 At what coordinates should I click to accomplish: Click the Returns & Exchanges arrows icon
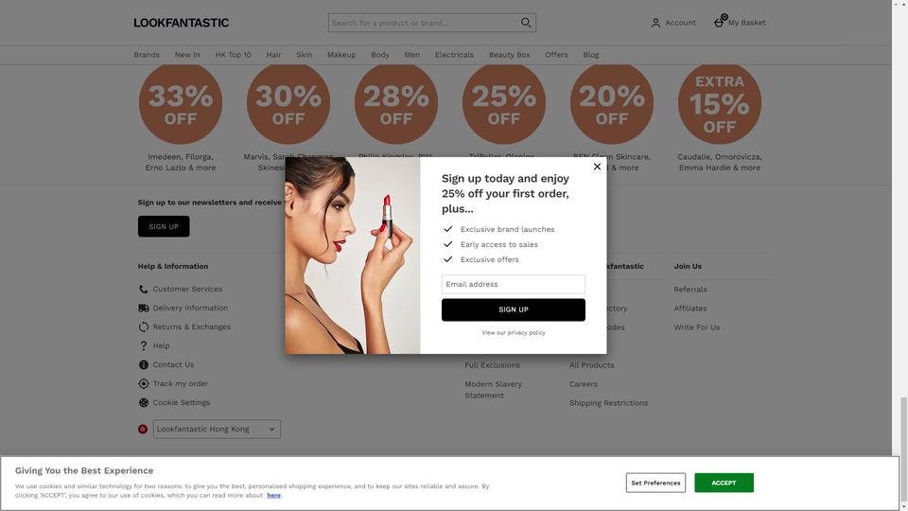click(x=143, y=326)
